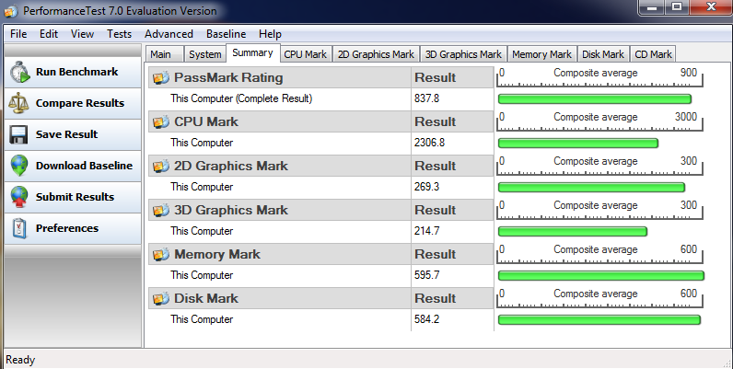
Task: Click the PassMark Rating 0-900 scale ruler
Action: click(599, 77)
